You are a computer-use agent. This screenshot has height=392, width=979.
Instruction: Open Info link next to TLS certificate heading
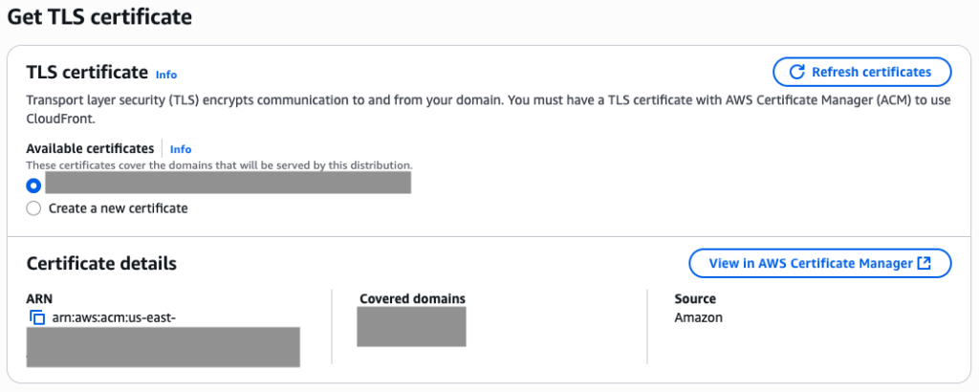166,74
